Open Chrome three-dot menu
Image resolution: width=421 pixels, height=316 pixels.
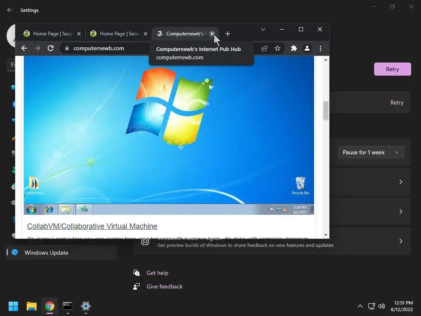pyautogui.click(x=320, y=49)
